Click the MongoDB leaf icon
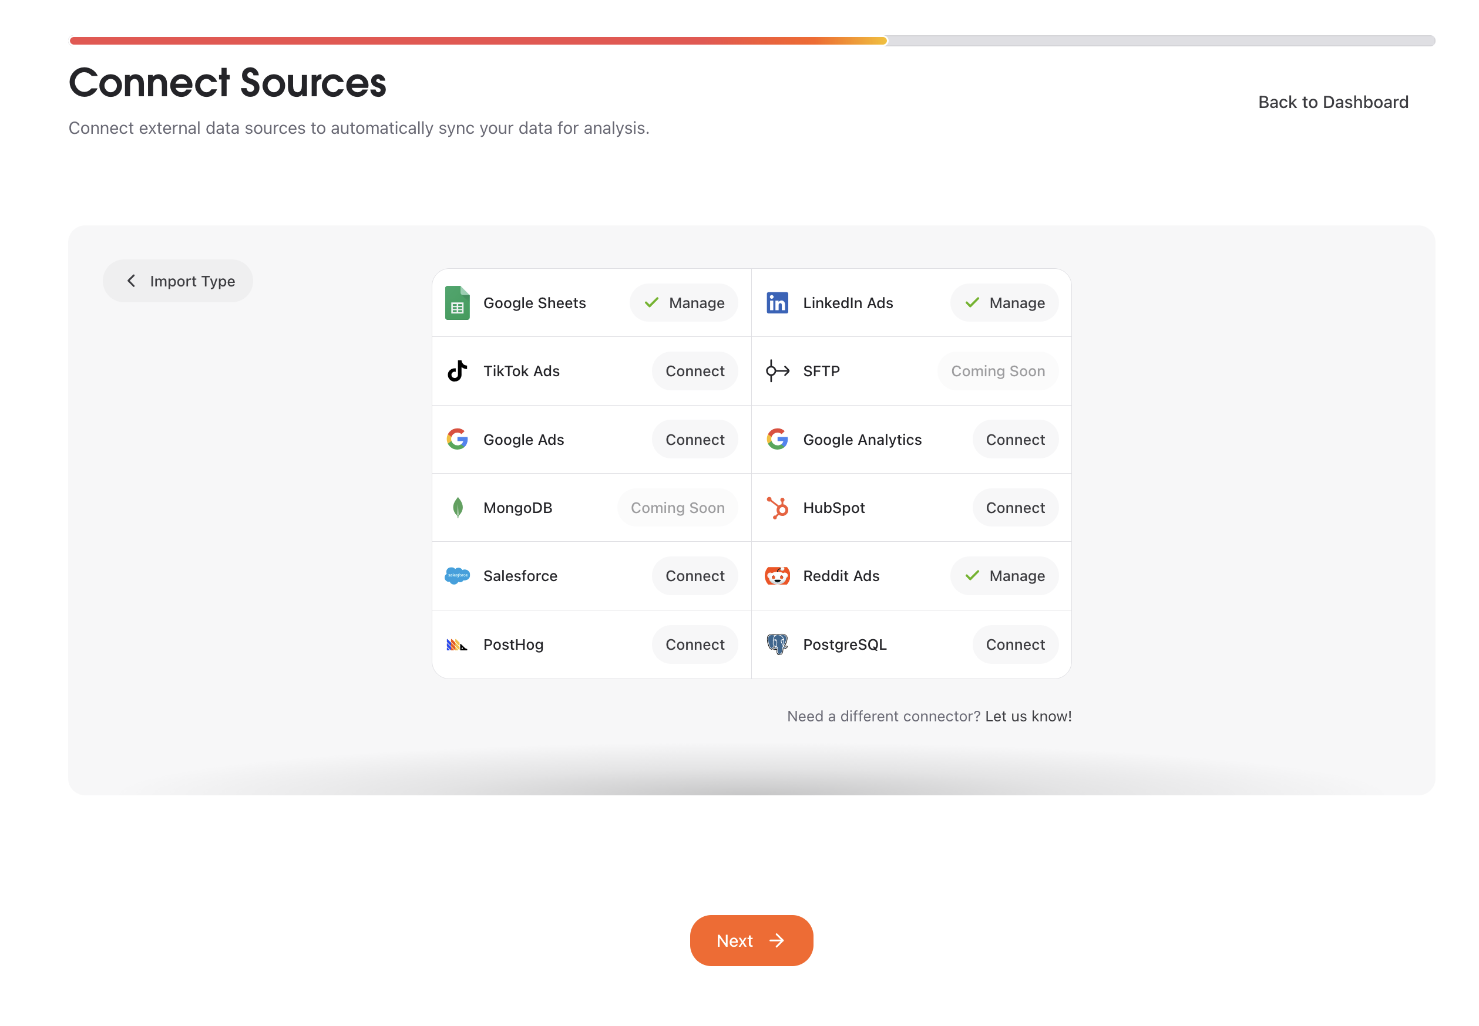 [x=458, y=508]
